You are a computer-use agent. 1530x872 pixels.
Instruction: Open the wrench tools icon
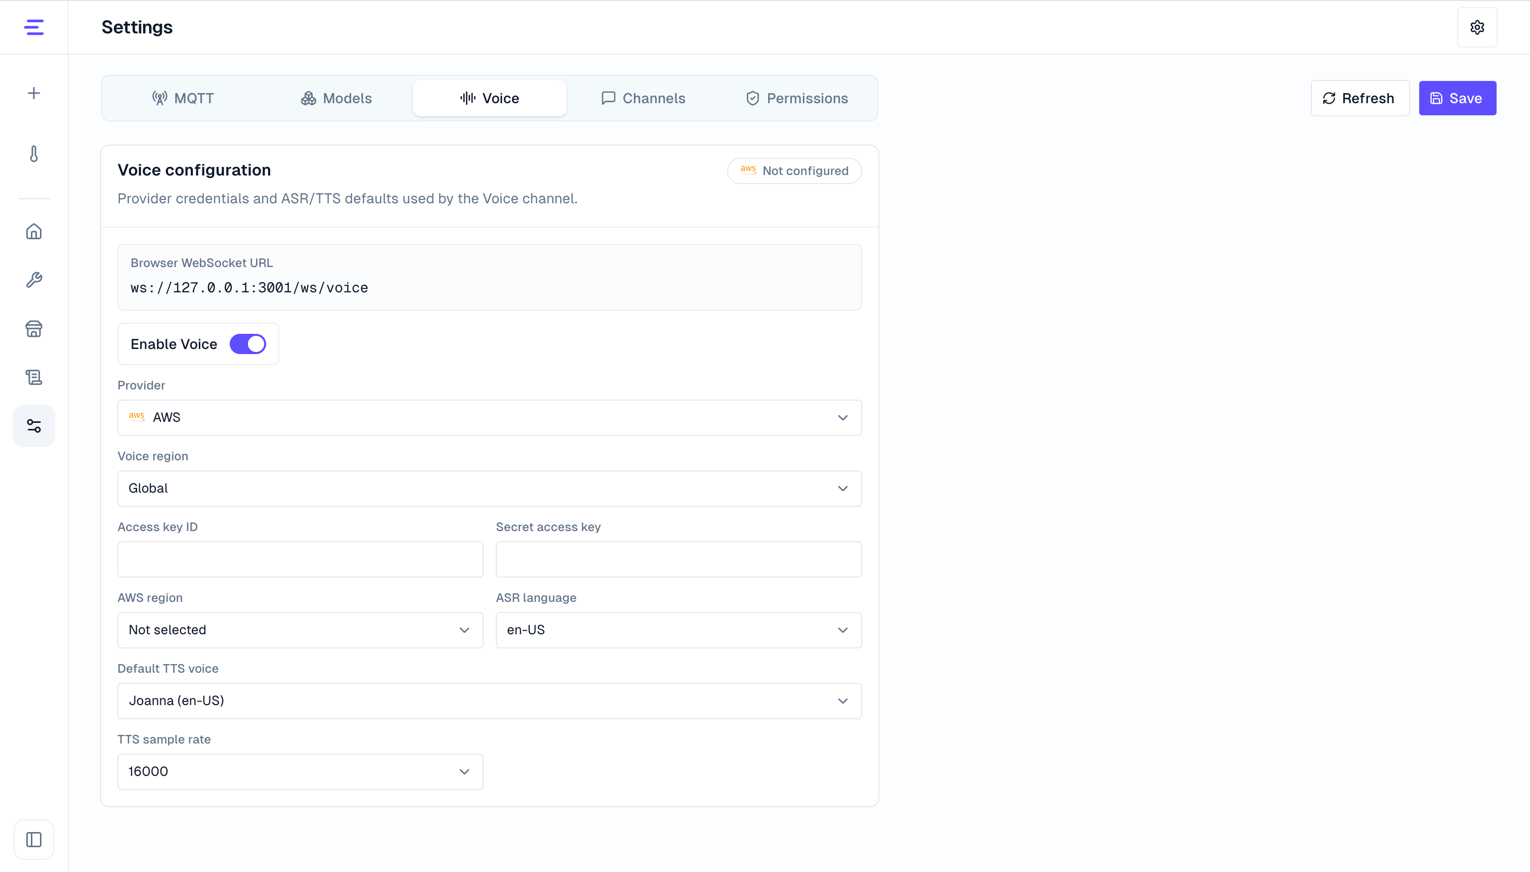[34, 280]
